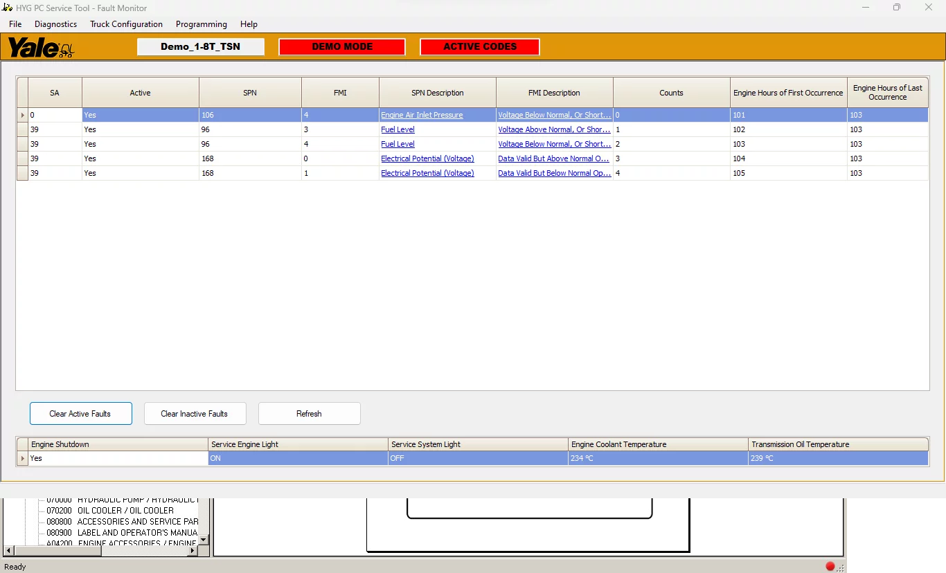The width and height of the screenshot is (946, 573).
Task: Select OIL COOLER item in the parts tree
Action: [x=125, y=511]
